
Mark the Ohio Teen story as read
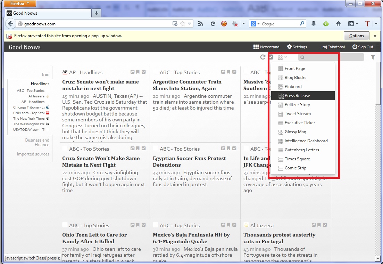(144, 225)
